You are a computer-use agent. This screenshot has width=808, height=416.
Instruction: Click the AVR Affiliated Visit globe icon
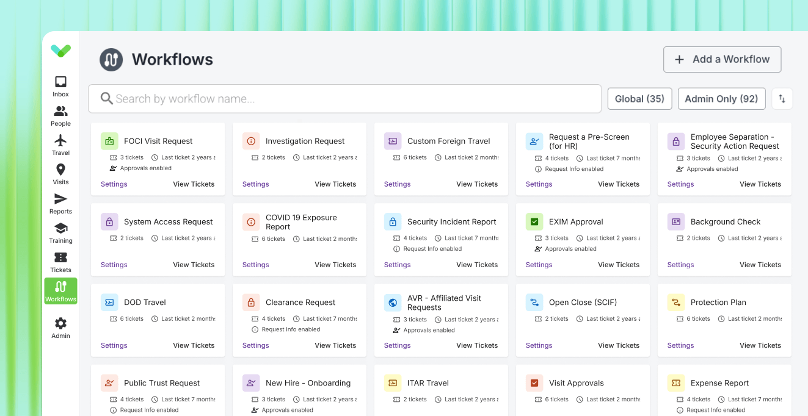click(393, 303)
